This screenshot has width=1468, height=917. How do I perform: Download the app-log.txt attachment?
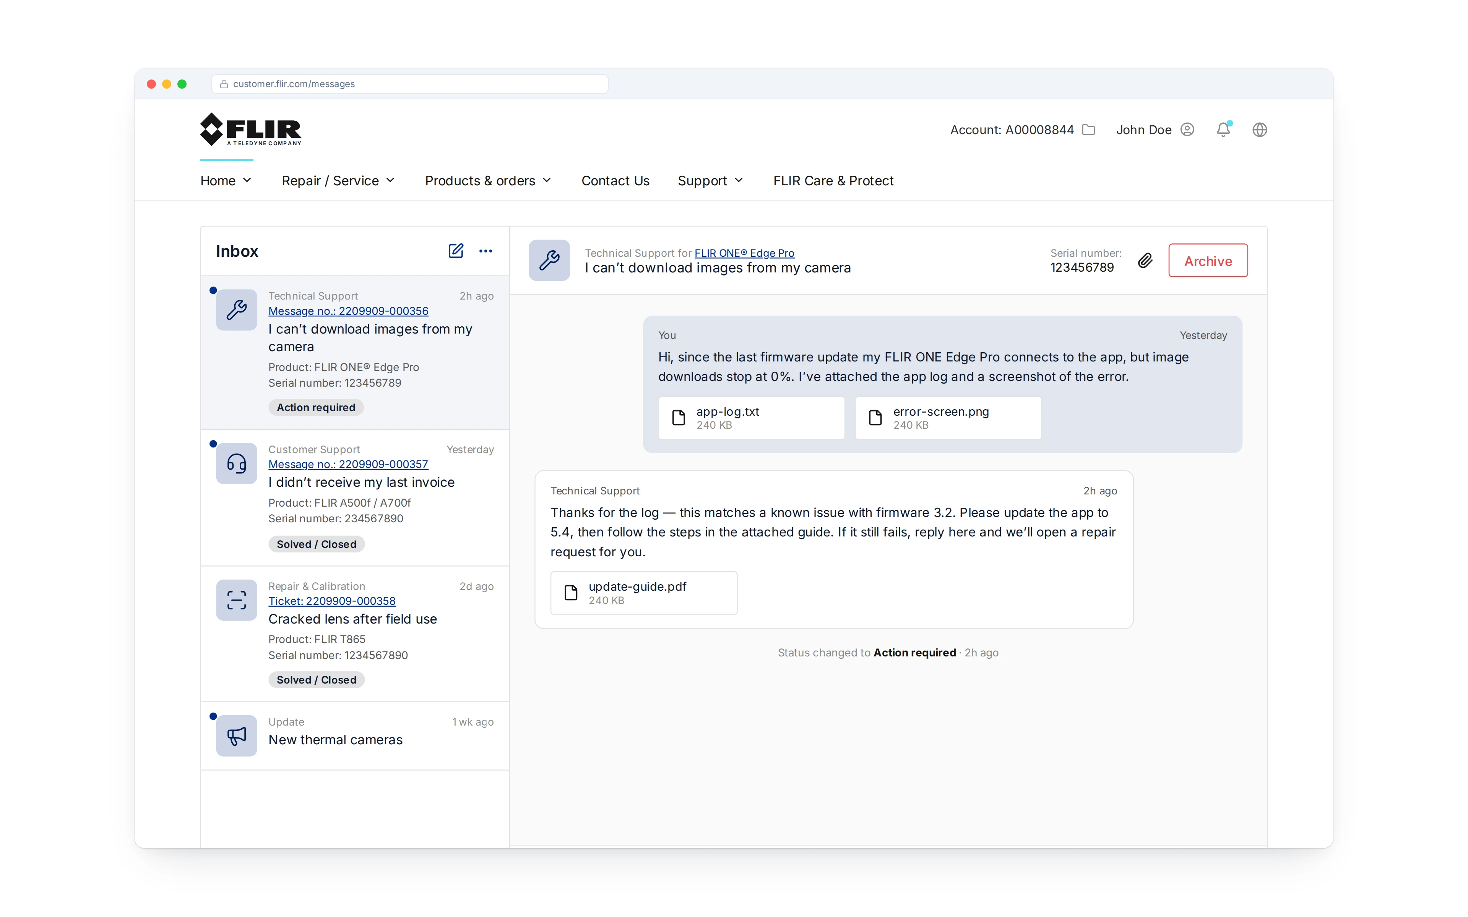point(752,418)
